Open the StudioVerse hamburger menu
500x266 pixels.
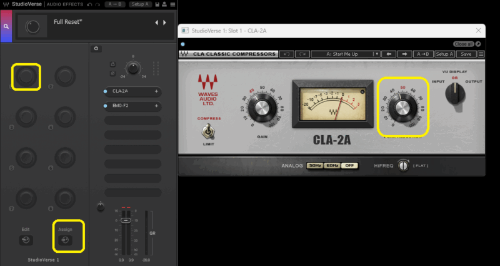coord(172,4)
